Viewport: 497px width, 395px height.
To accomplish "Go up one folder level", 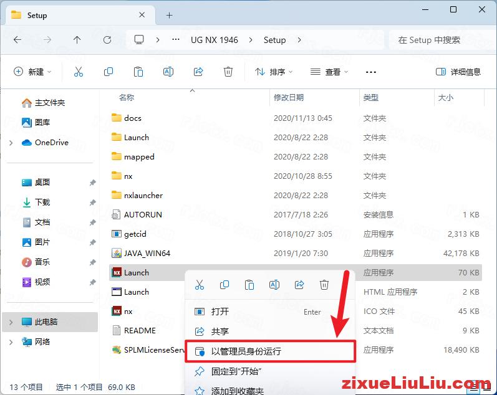I will [77, 40].
